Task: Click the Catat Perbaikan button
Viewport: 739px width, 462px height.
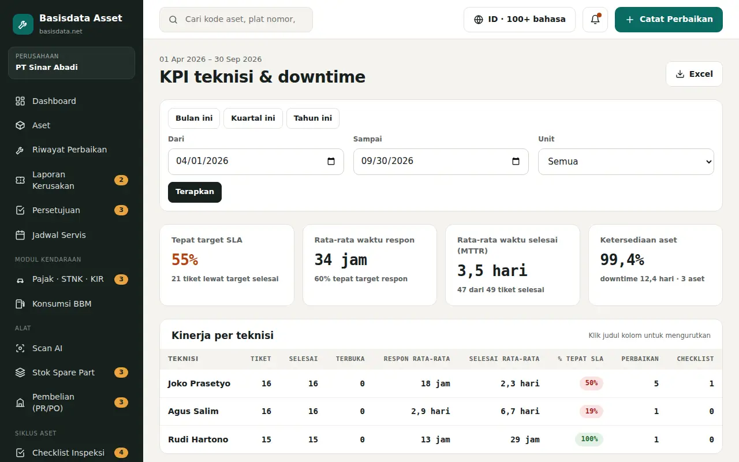Action: point(669,20)
